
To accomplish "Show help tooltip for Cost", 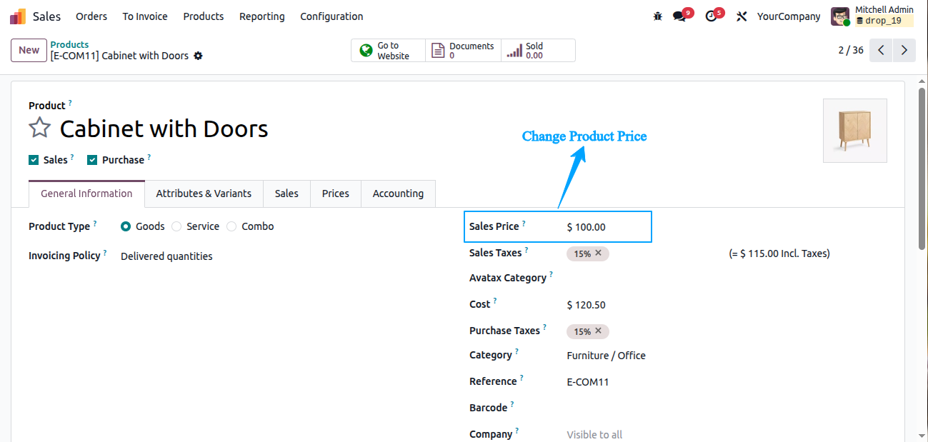I will coord(495,301).
